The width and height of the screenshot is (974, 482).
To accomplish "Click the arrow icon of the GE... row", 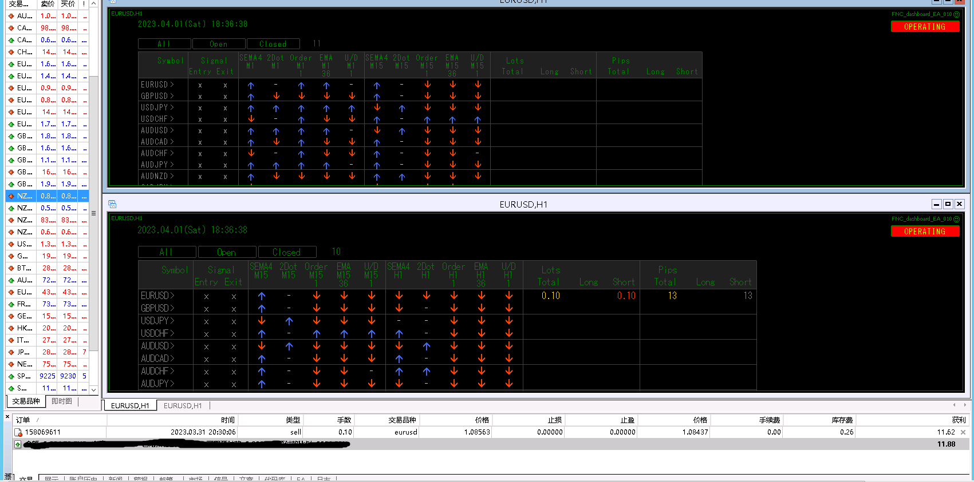I will coord(11,316).
